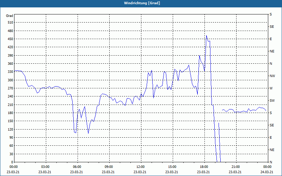Select the 240 degree axis label

10,96
